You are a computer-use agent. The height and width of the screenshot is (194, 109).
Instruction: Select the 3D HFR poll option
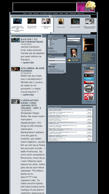pyautogui.click(x=49, y=44)
